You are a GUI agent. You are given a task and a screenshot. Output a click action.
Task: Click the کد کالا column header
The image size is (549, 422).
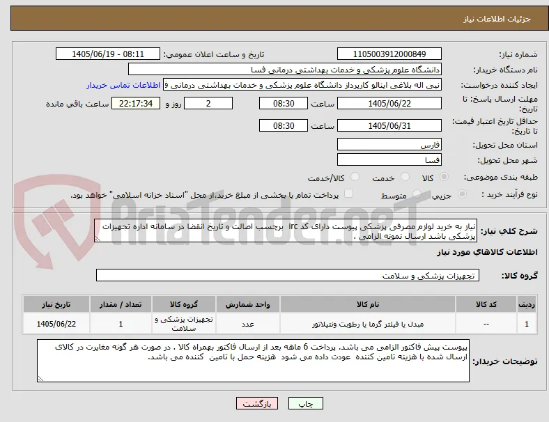point(486,304)
